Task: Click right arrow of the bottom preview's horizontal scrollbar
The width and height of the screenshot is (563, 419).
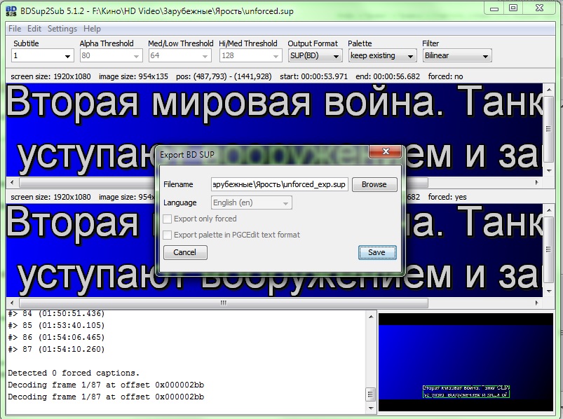Action: [537, 303]
